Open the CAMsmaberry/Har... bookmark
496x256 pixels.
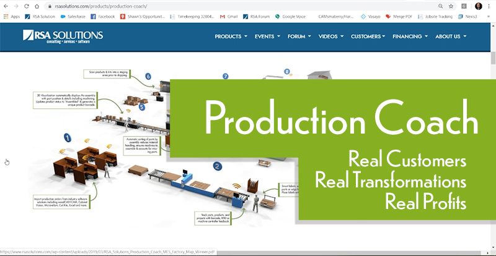tap(336, 17)
